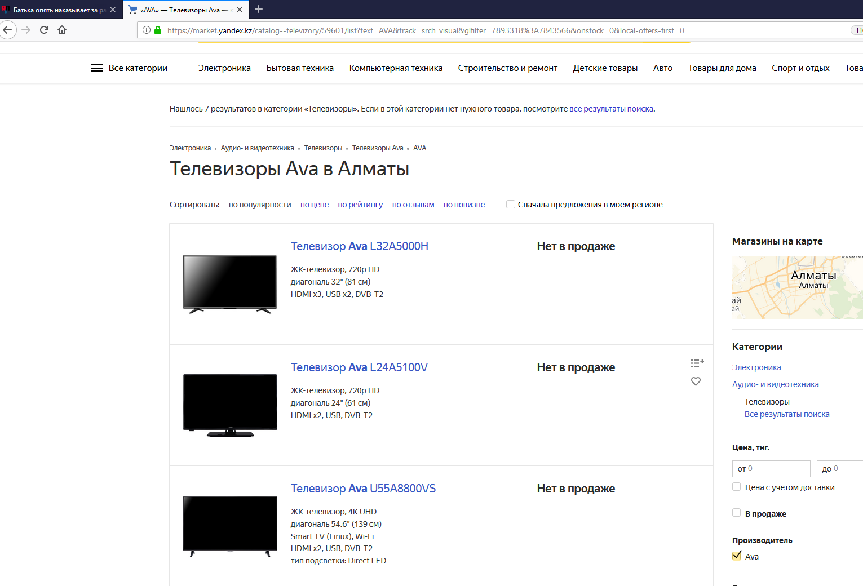
Task: Add L24A5100V to comparison list icon
Action: 697,363
